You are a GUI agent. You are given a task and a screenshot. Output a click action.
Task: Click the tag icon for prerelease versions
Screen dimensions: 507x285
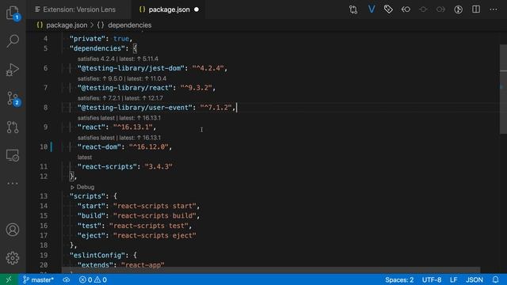click(x=388, y=9)
